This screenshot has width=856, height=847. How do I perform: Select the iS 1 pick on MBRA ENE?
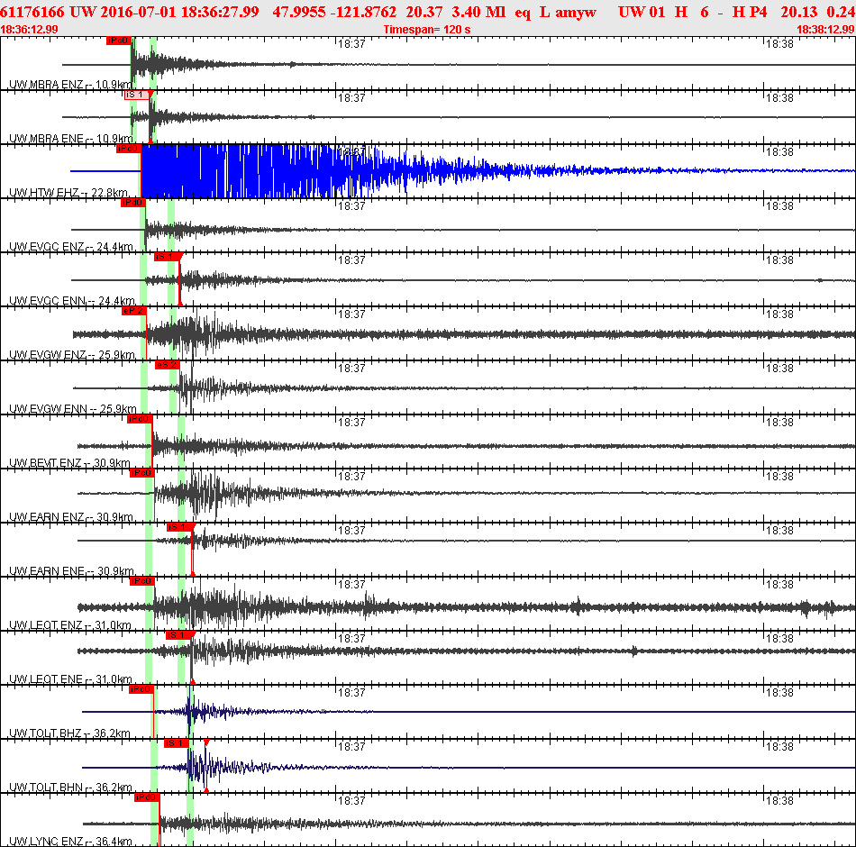136,95
